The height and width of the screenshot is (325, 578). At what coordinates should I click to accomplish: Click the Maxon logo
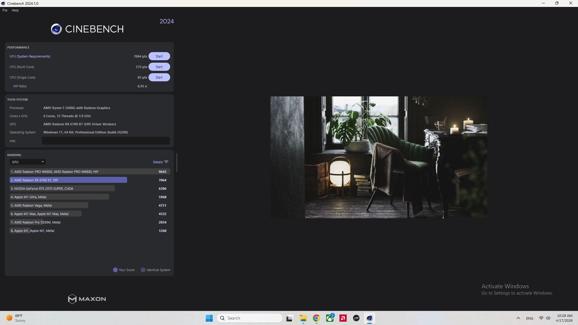click(x=87, y=299)
